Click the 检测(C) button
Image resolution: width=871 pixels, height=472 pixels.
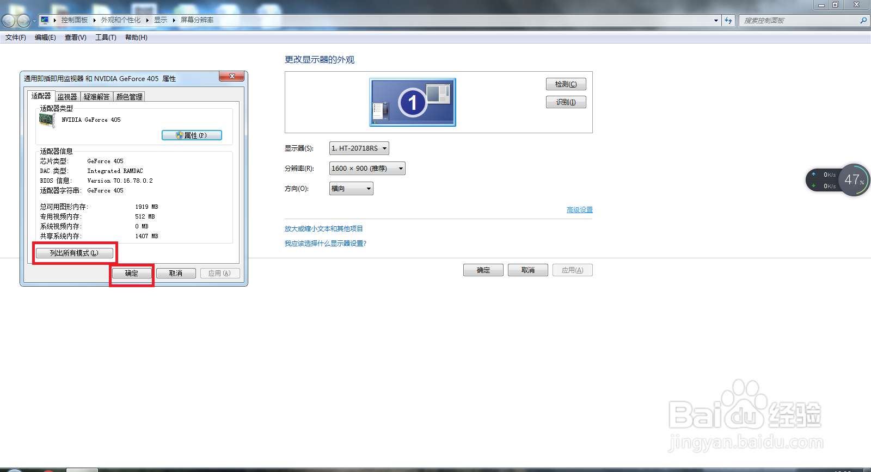click(x=566, y=84)
